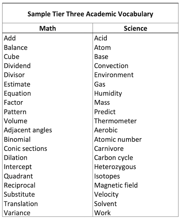Click the Science column header
This screenshot has width=181, height=218.
[135, 28]
